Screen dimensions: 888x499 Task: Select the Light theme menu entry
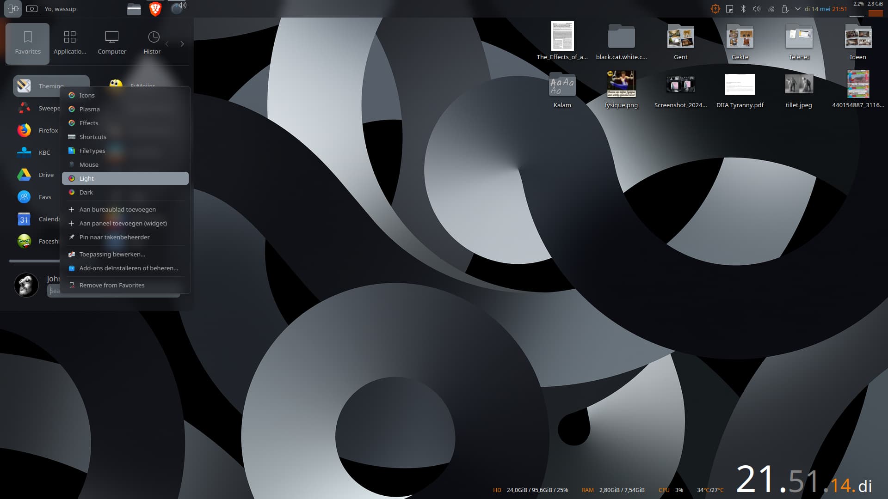[125, 178]
